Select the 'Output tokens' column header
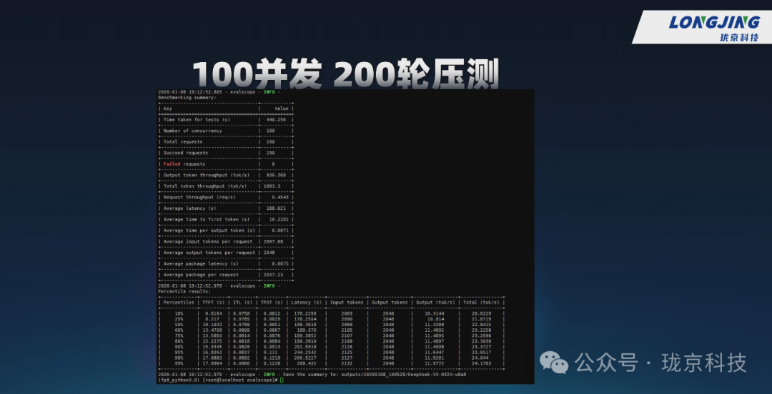Screen dimensions: 772x394 pos(390,303)
